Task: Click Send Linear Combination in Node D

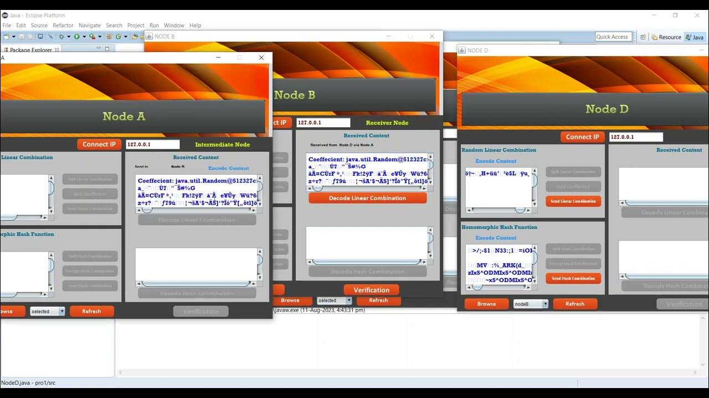Action: tap(573, 201)
